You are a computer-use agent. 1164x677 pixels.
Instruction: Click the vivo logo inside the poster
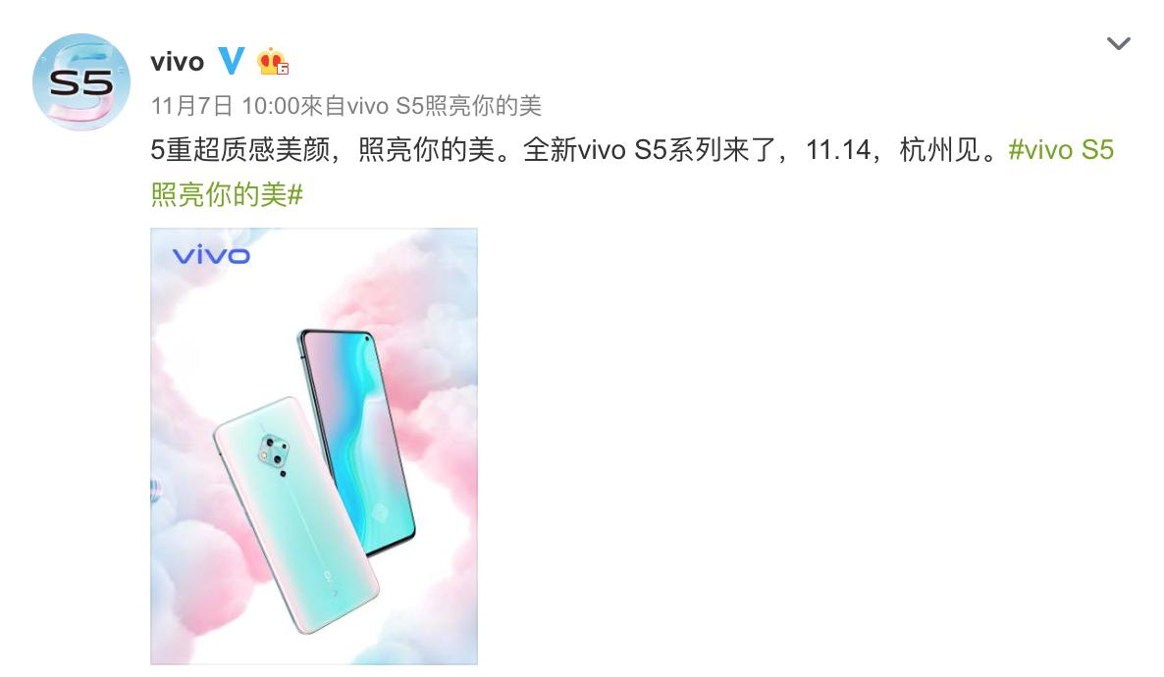pos(211,256)
